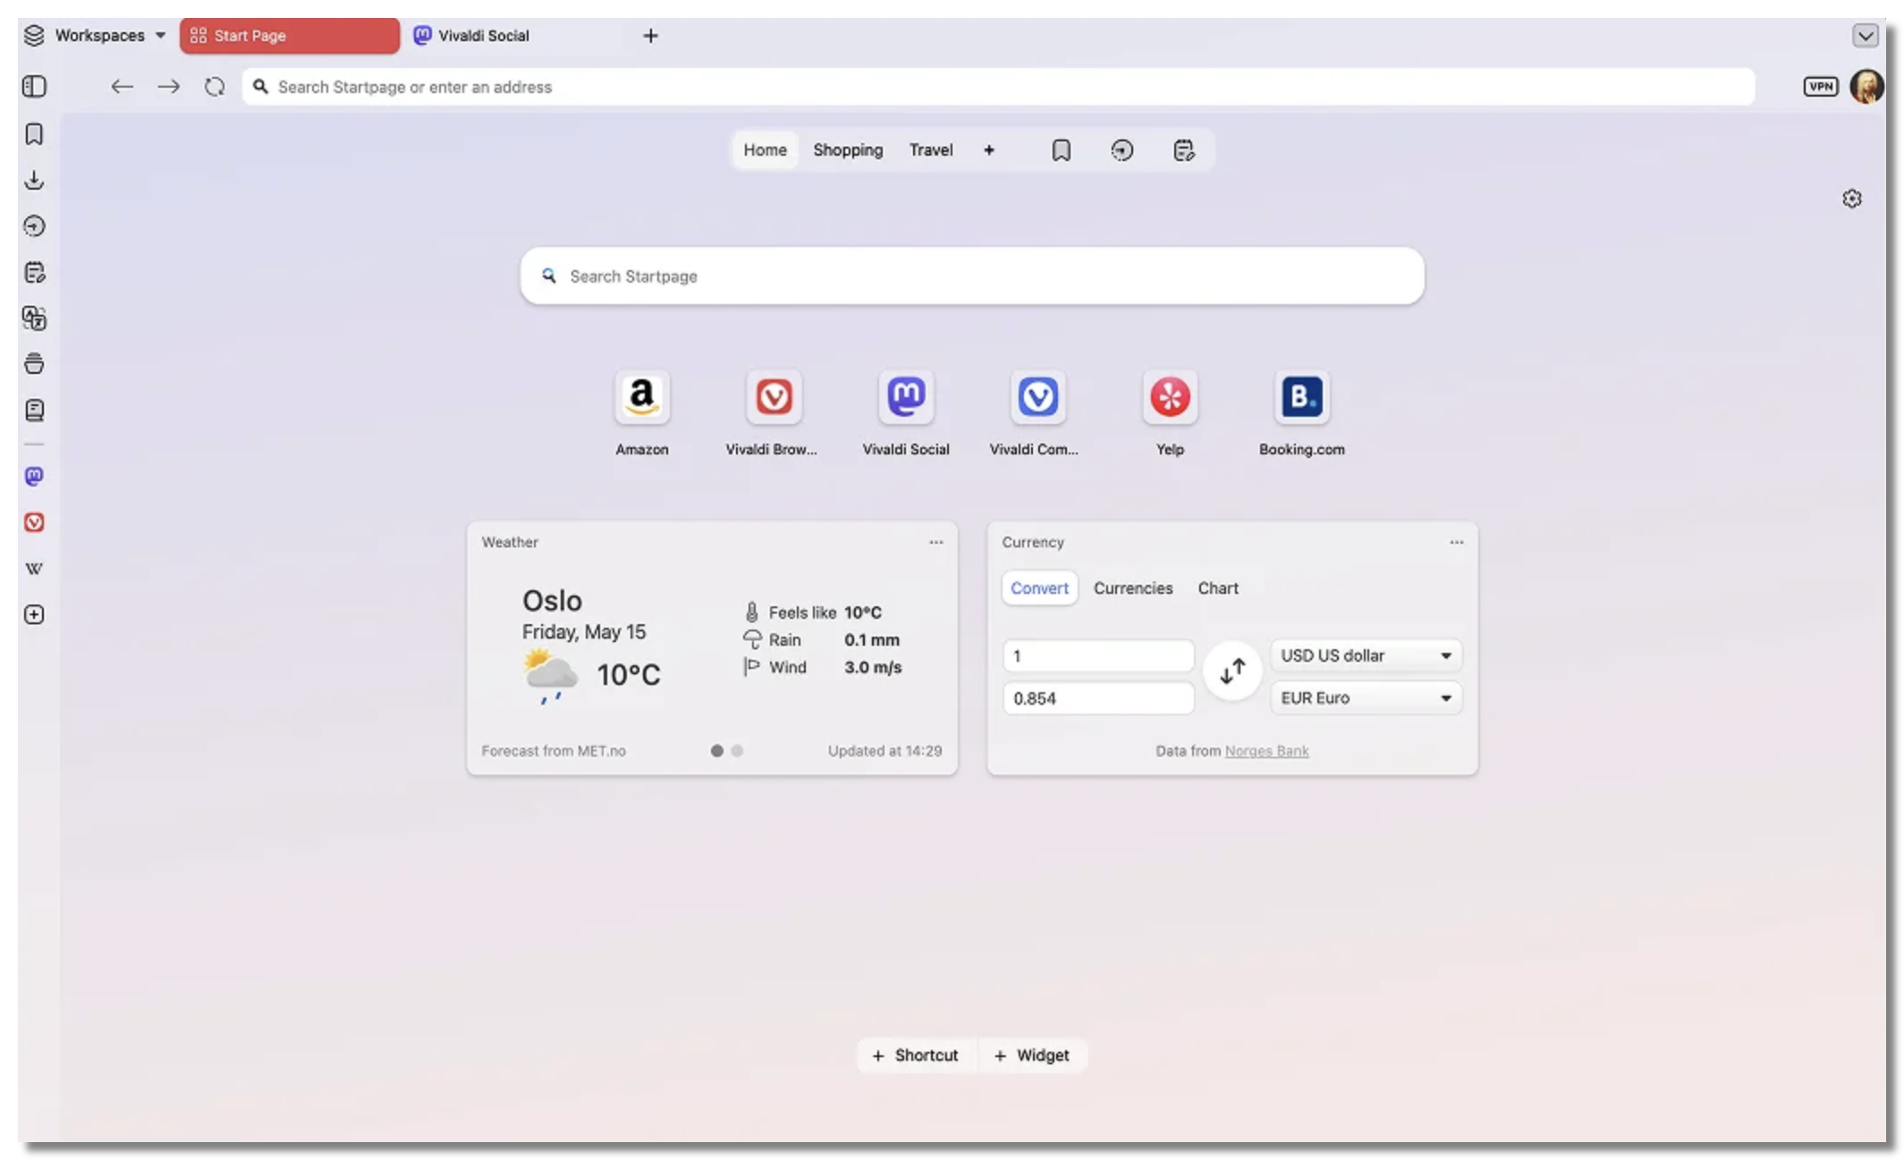Select the Home speed dial group
Screen dimensions: 1904x1160
(765, 150)
